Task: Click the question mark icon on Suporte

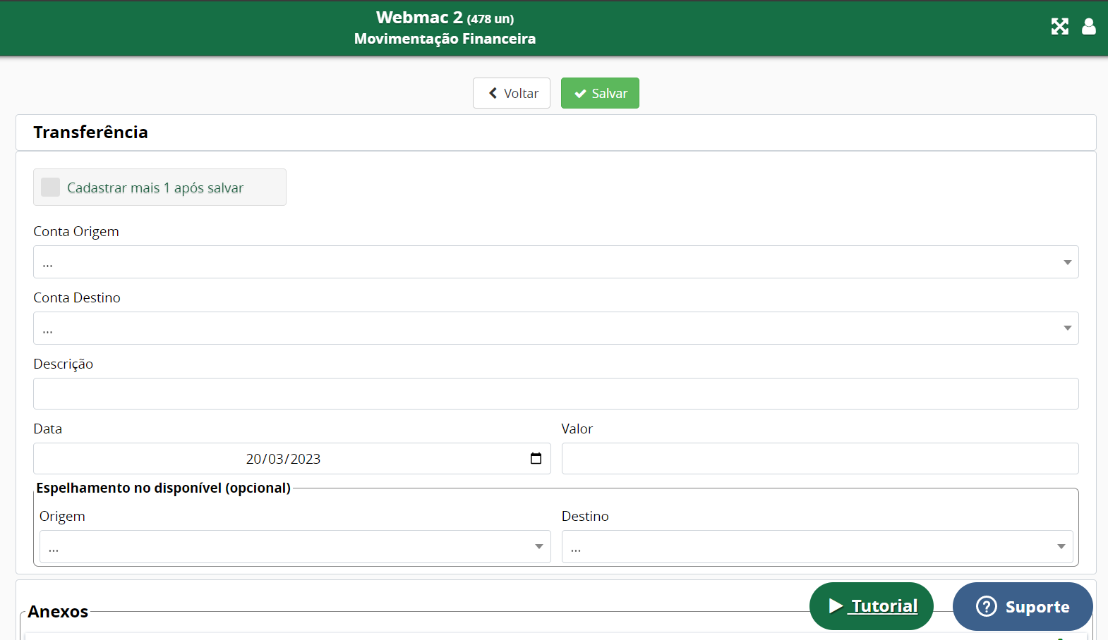Action: [986, 606]
